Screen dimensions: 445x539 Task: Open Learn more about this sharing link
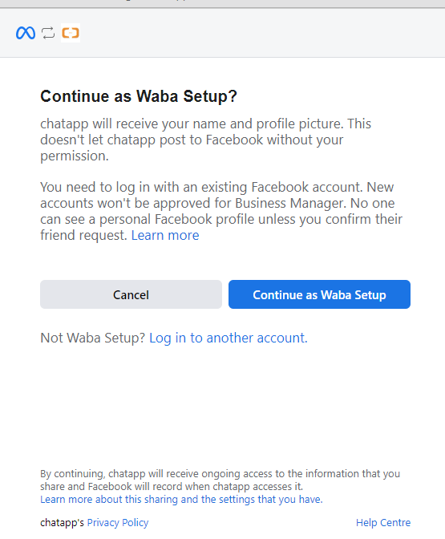coord(181,499)
